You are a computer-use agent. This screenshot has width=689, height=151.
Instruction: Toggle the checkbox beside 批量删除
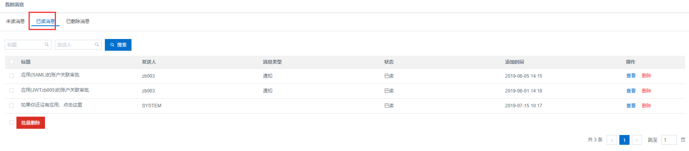click(x=11, y=122)
